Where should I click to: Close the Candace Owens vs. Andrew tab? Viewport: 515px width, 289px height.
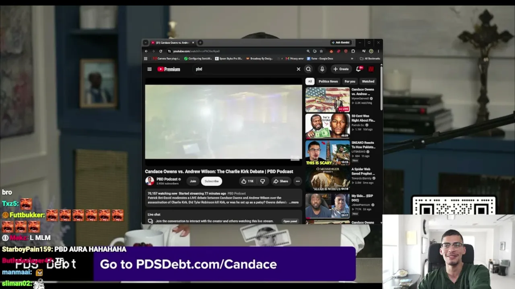coord(193,43)
